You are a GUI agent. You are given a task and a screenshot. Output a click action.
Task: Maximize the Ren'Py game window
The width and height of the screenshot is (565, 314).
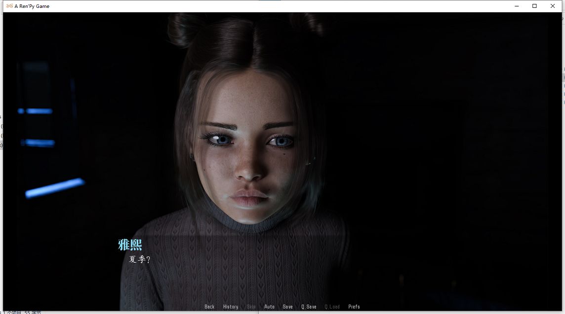(534, 6)
